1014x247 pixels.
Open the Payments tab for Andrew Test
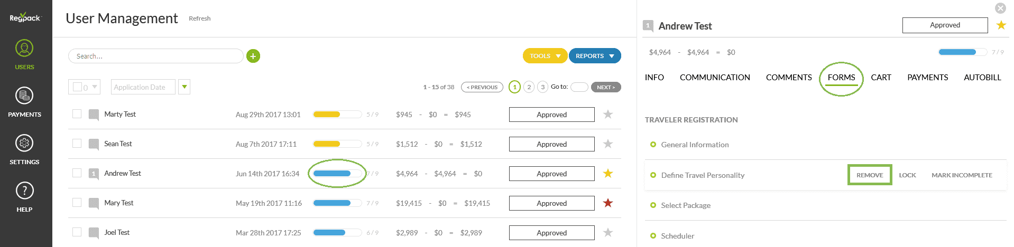pos(927,78)
